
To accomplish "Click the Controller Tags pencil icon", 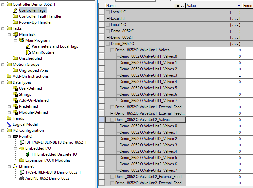I will [x=15, y=10].
